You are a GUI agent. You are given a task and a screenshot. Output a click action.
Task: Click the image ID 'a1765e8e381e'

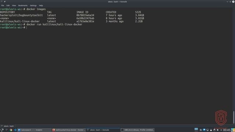tap(85, 21)
